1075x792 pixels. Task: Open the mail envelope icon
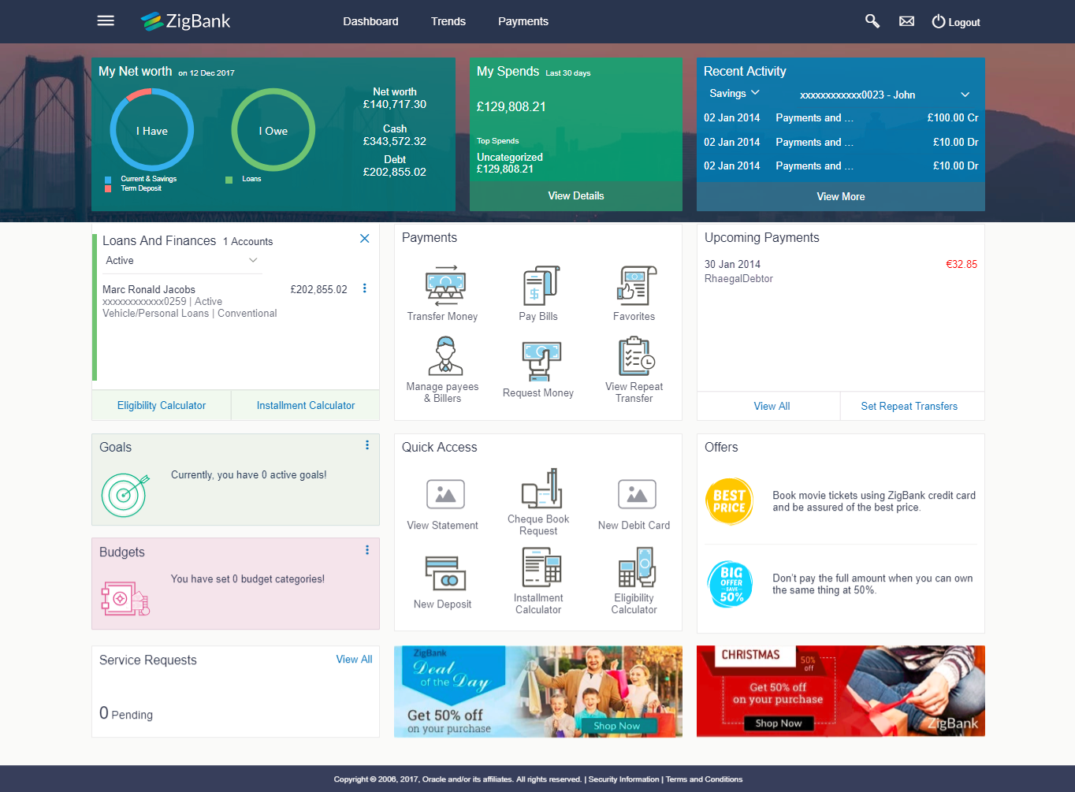point(906,21)
